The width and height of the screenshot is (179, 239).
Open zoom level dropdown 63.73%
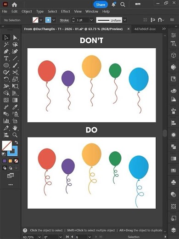click(39, 237)
